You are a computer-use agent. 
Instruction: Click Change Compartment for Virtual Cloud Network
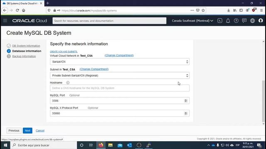(x=119, y=55)
